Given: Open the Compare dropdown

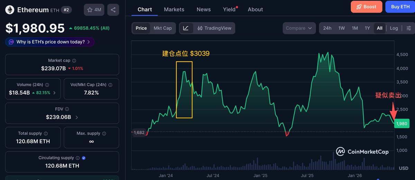Looking at the screenshot, I should (x=299, y=28).
